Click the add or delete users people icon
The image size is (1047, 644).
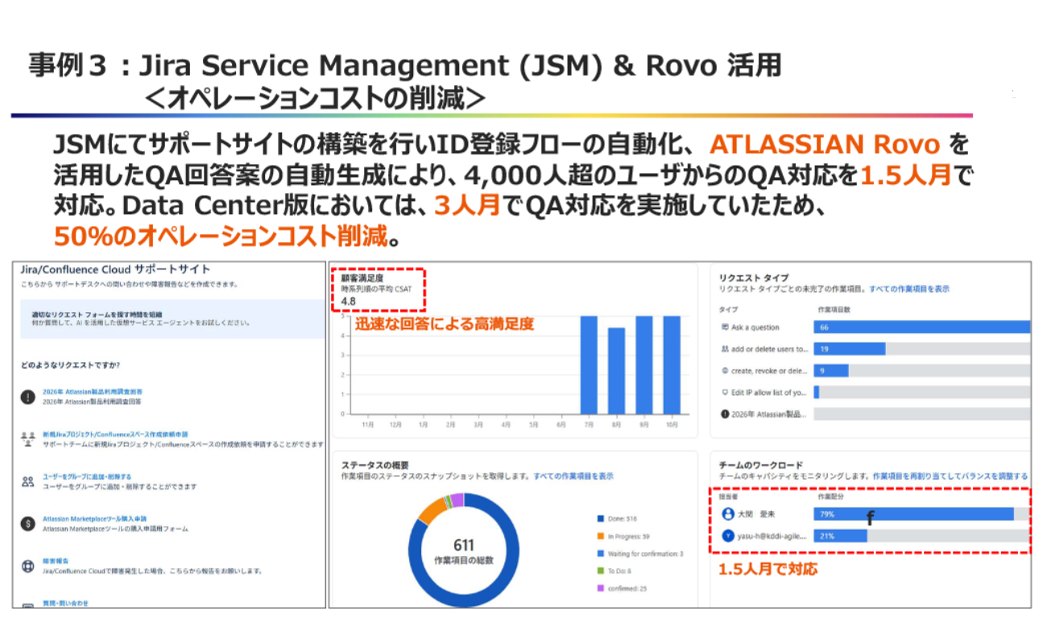(x=727, y=349)
